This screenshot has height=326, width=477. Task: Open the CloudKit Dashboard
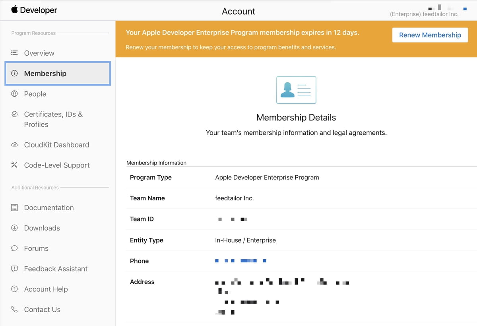click(56, 145)
